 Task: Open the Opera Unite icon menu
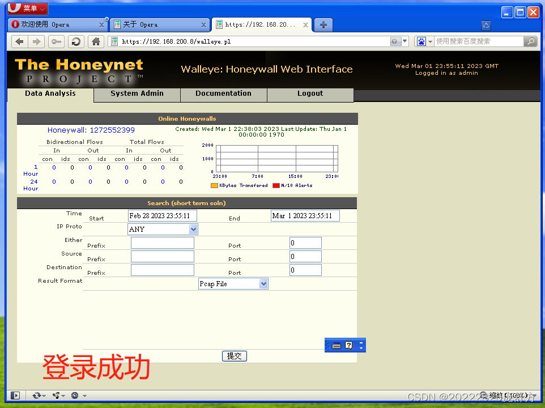[x=58, y=396]
